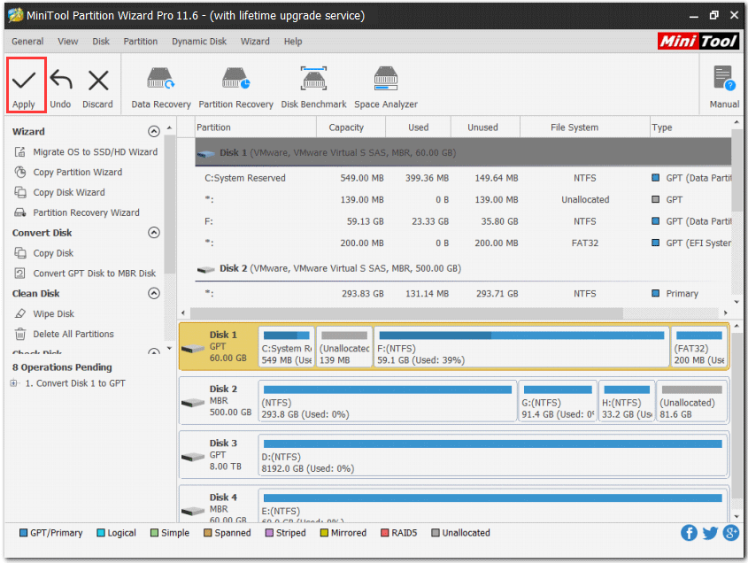
Task: Open the Dynamic Disk menu
Action: click(199, 42)
